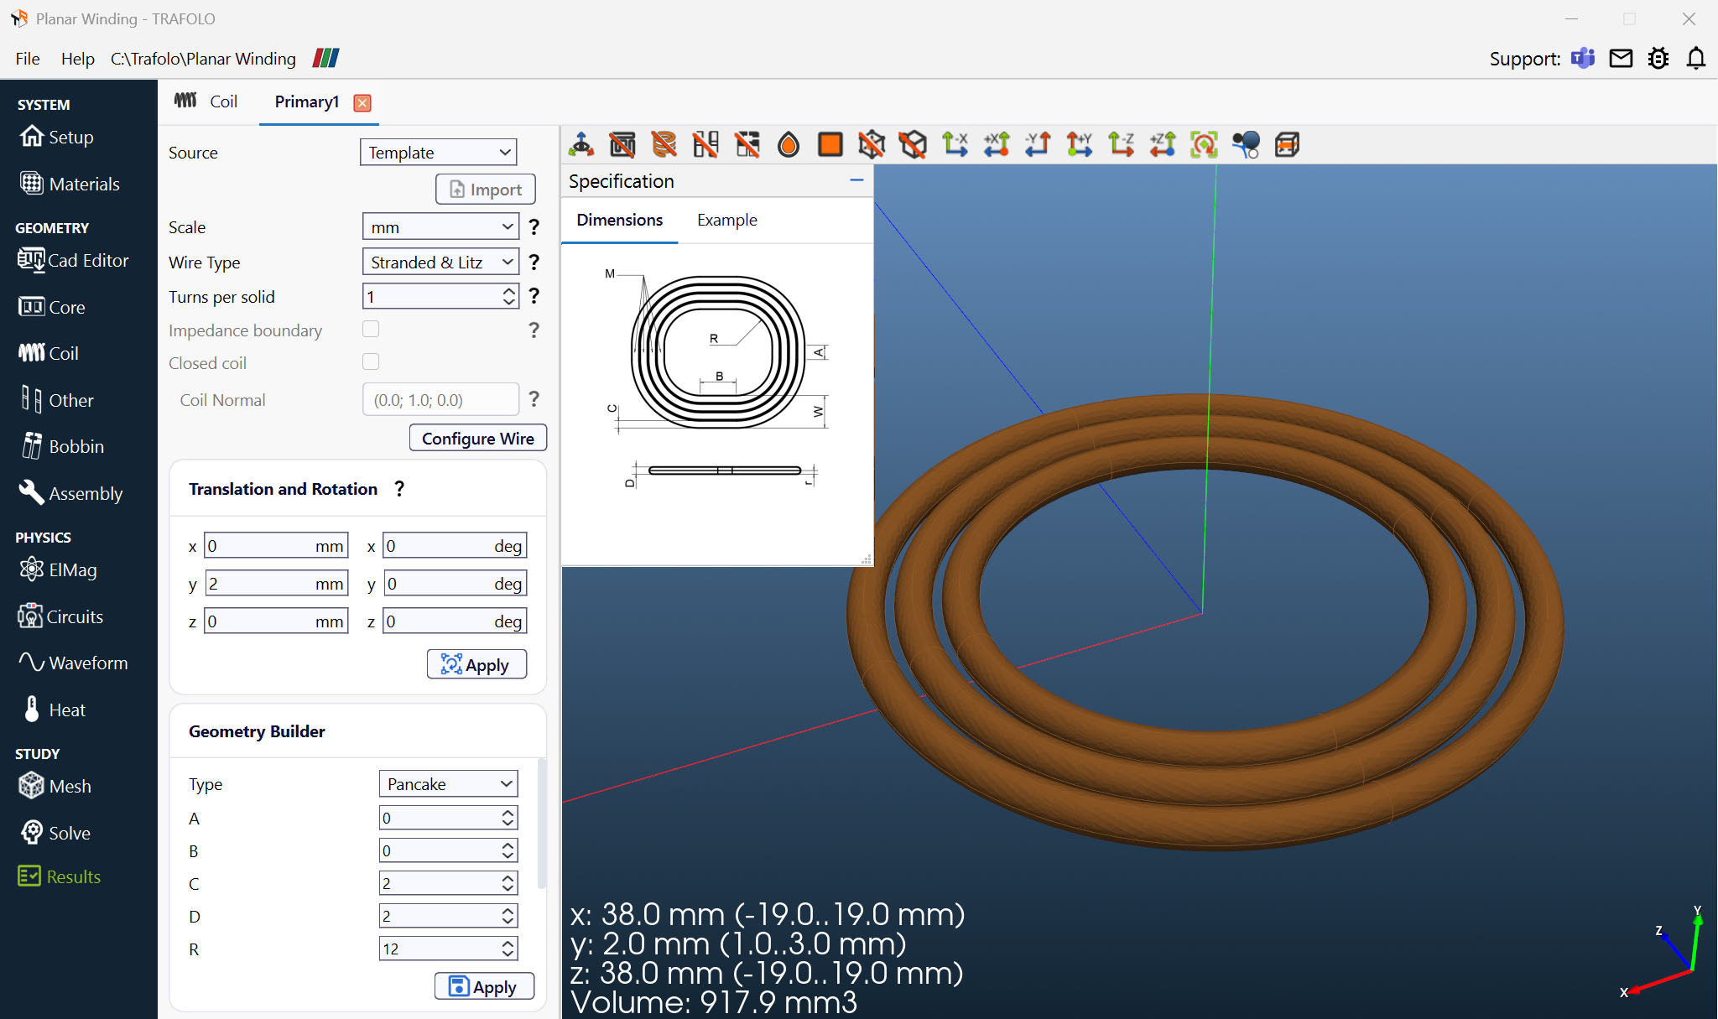Click the orange solid square icon
The height and width of the screenshot is (1019, 1718).
pyautogui.click(x=830, y=144)
